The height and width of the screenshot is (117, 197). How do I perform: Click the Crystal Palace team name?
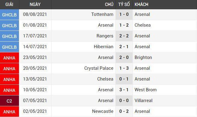point(99,68)
